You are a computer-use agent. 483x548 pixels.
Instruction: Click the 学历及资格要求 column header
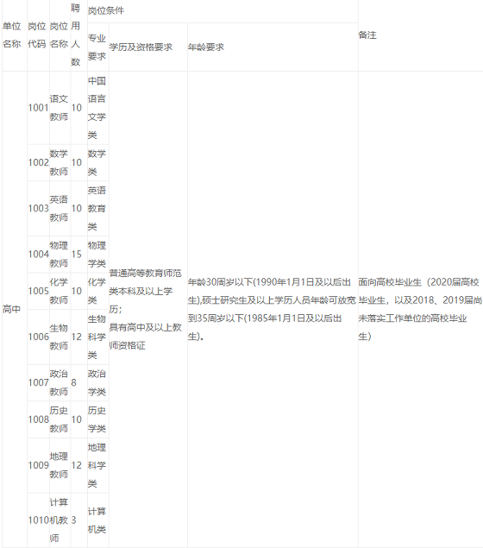141,47
